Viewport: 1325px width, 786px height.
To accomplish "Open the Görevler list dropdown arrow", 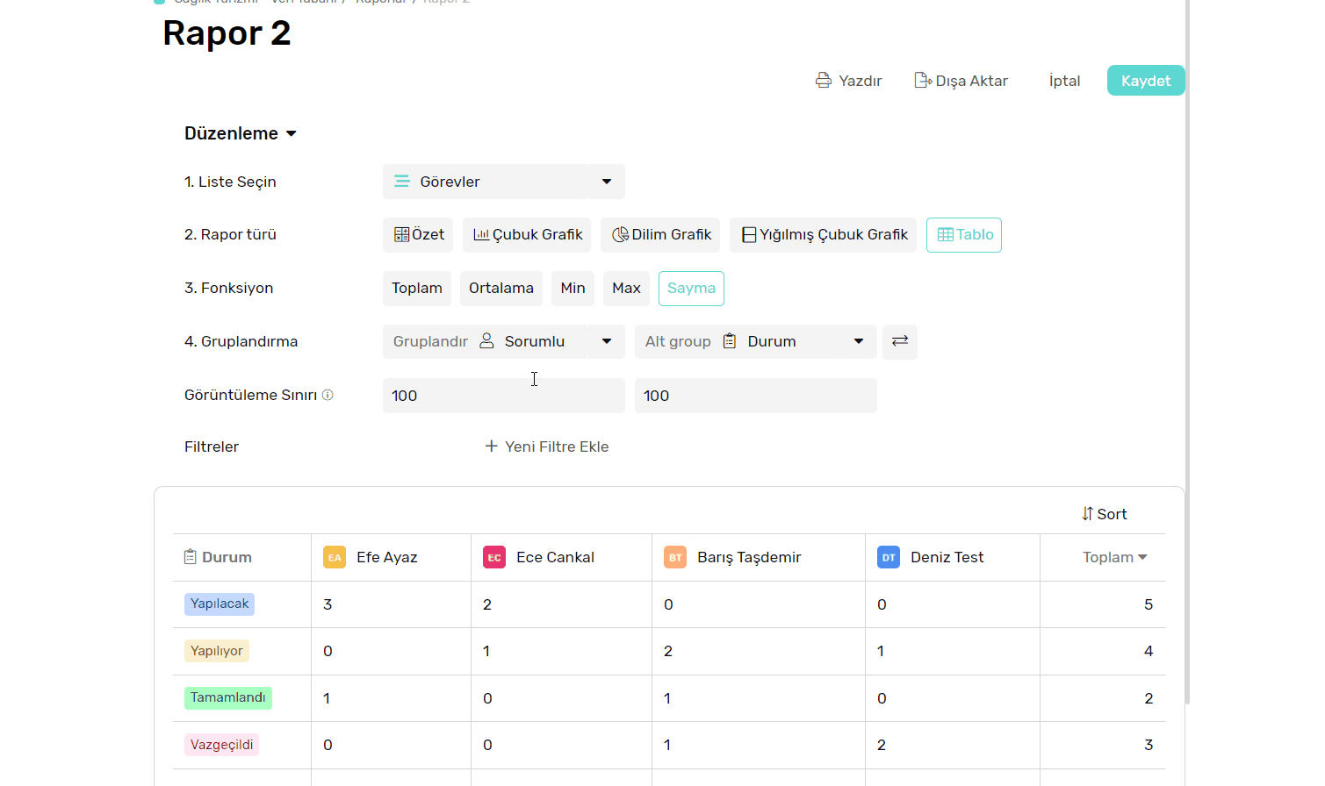I will click(x=607, y=182).
